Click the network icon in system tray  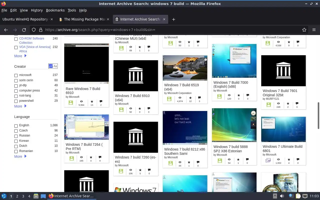tap(305, 196)
